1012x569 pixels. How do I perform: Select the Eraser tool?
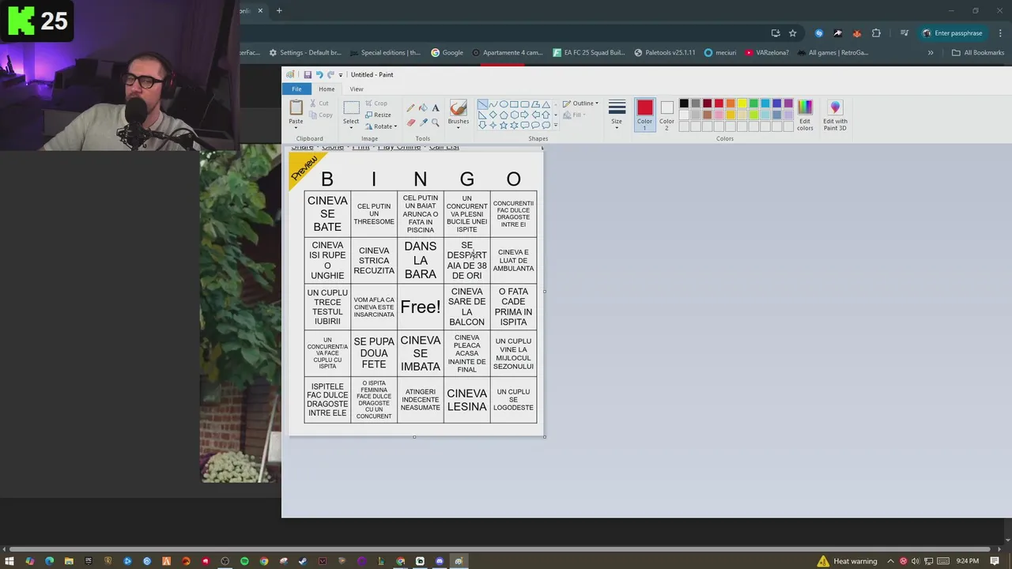410,122
